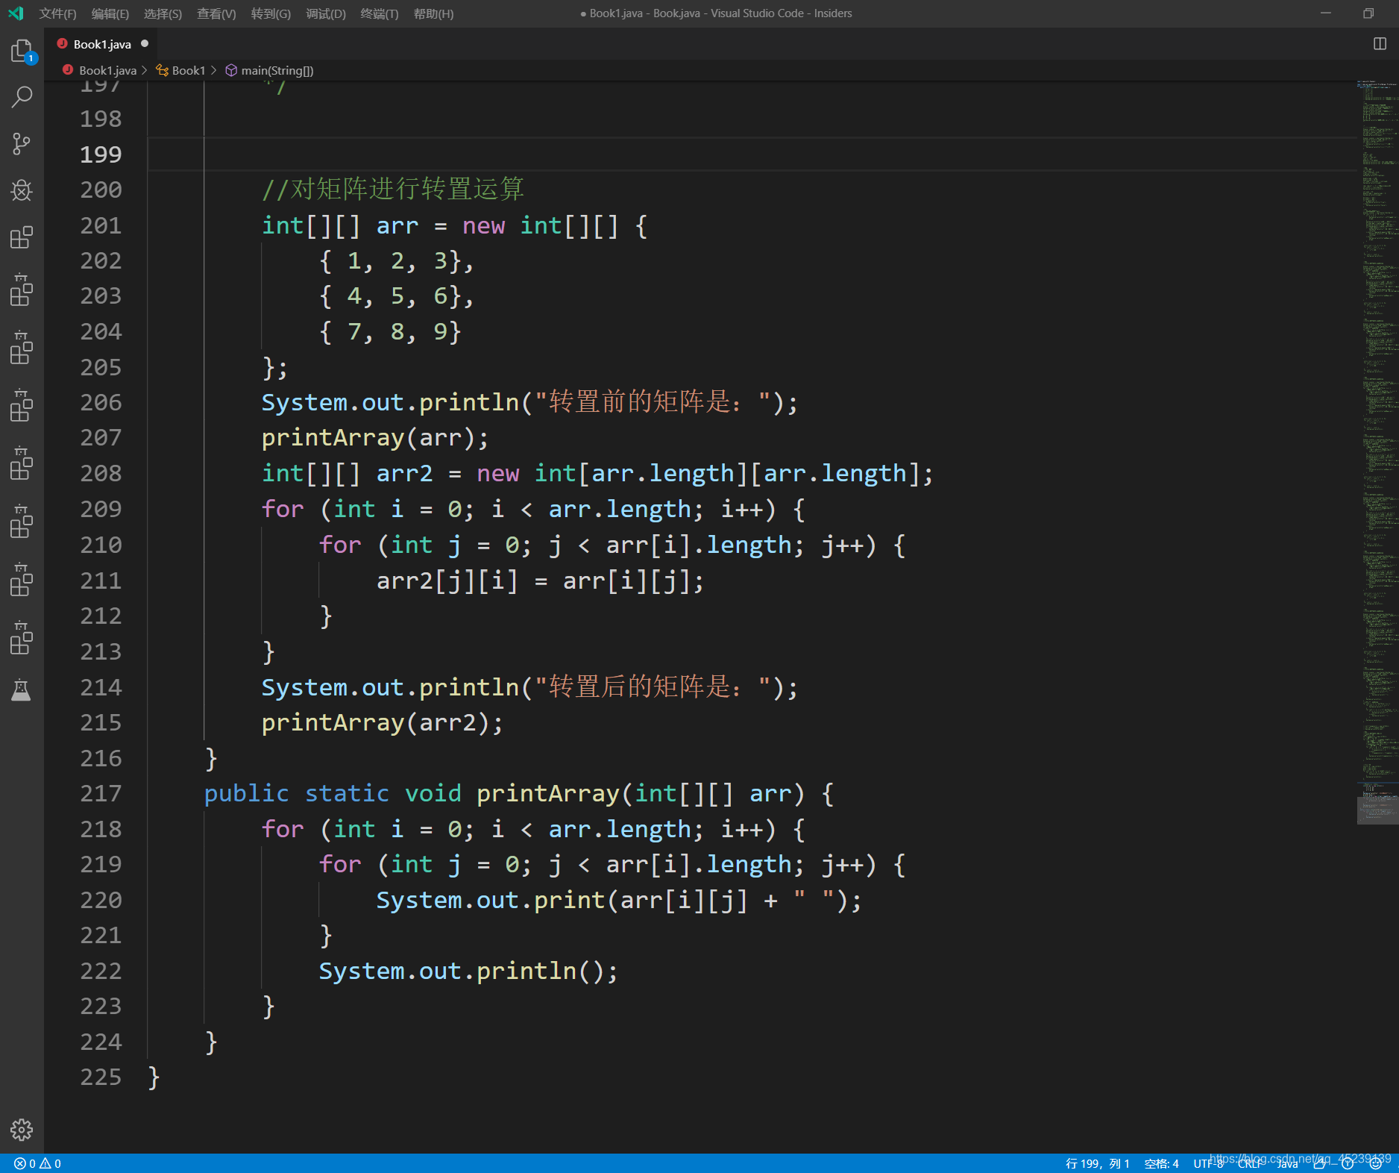Click 'public' keyword on line 217
Viewport: 1399px width, 1173px height.
coord(246,793)
